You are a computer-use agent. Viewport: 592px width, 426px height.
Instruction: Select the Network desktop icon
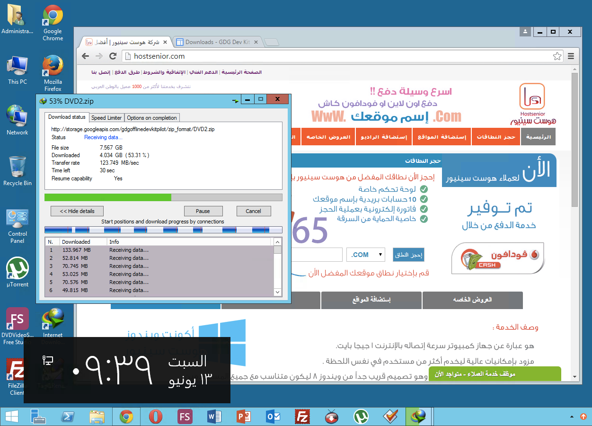[x=18, y=120]
